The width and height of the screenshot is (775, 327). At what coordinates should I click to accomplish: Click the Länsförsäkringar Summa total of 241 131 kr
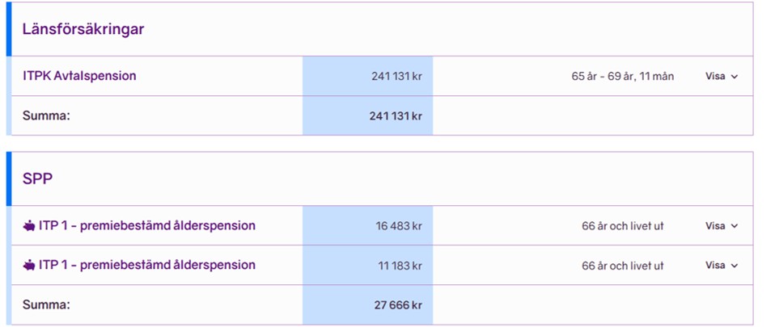(396, 116)
